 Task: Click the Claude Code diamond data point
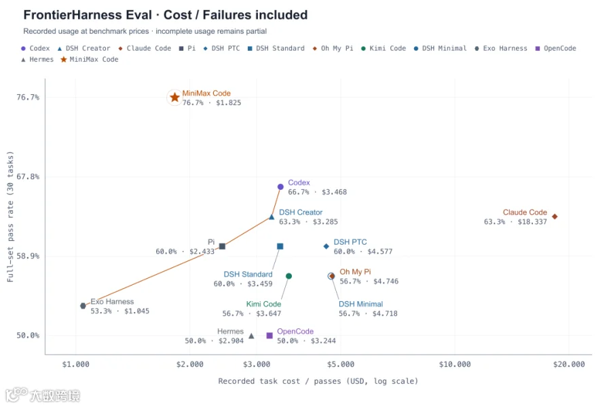(555, 216)
